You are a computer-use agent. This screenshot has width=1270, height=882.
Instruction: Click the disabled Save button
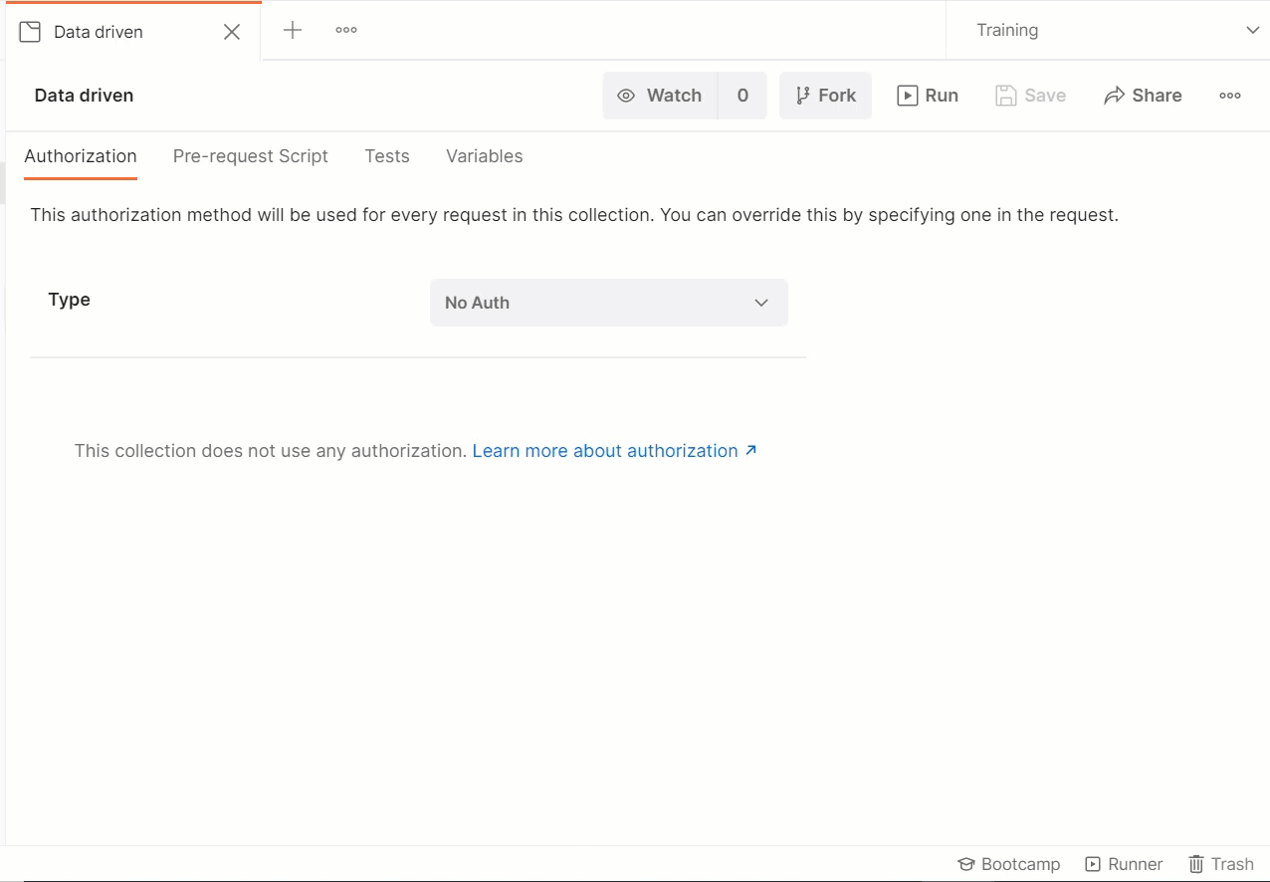click(x=1031, y=96)
